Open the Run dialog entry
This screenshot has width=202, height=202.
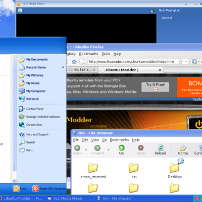pyautogui.click(x=26, y=150)
